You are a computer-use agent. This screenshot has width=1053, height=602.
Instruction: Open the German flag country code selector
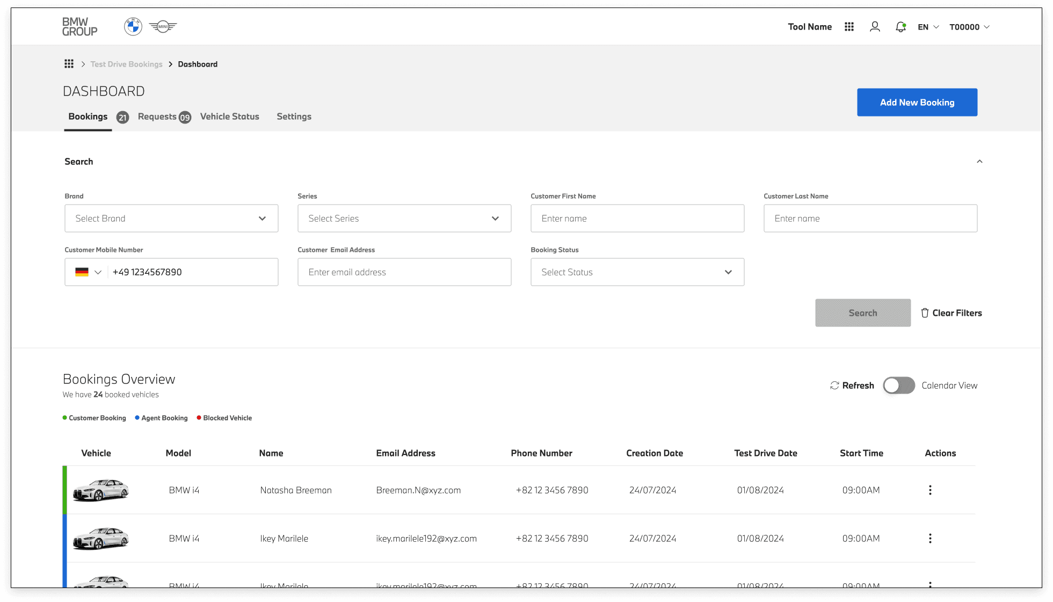click(x=89, y=272)
